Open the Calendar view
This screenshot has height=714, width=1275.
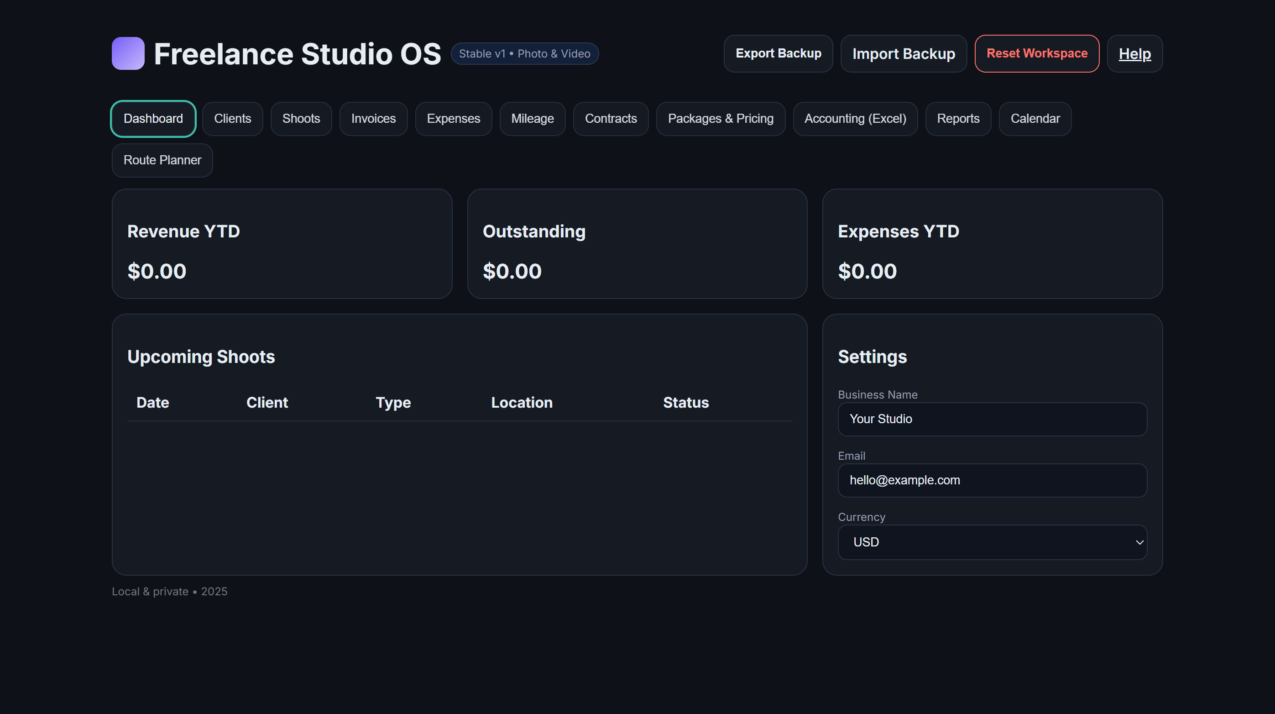(1035, 119)
